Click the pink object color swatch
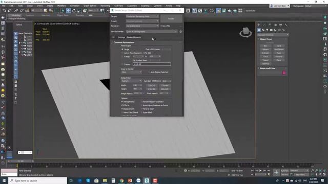 (x=284, y=73)
